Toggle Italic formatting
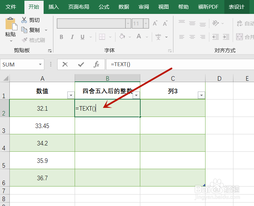Viewport: 254px width, 206px height. (72, 37)
